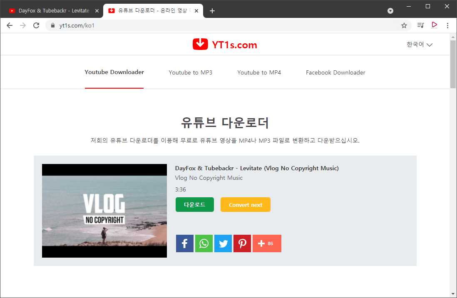
Task: Click the site lock icon in address bar
Action: [53, 25]
